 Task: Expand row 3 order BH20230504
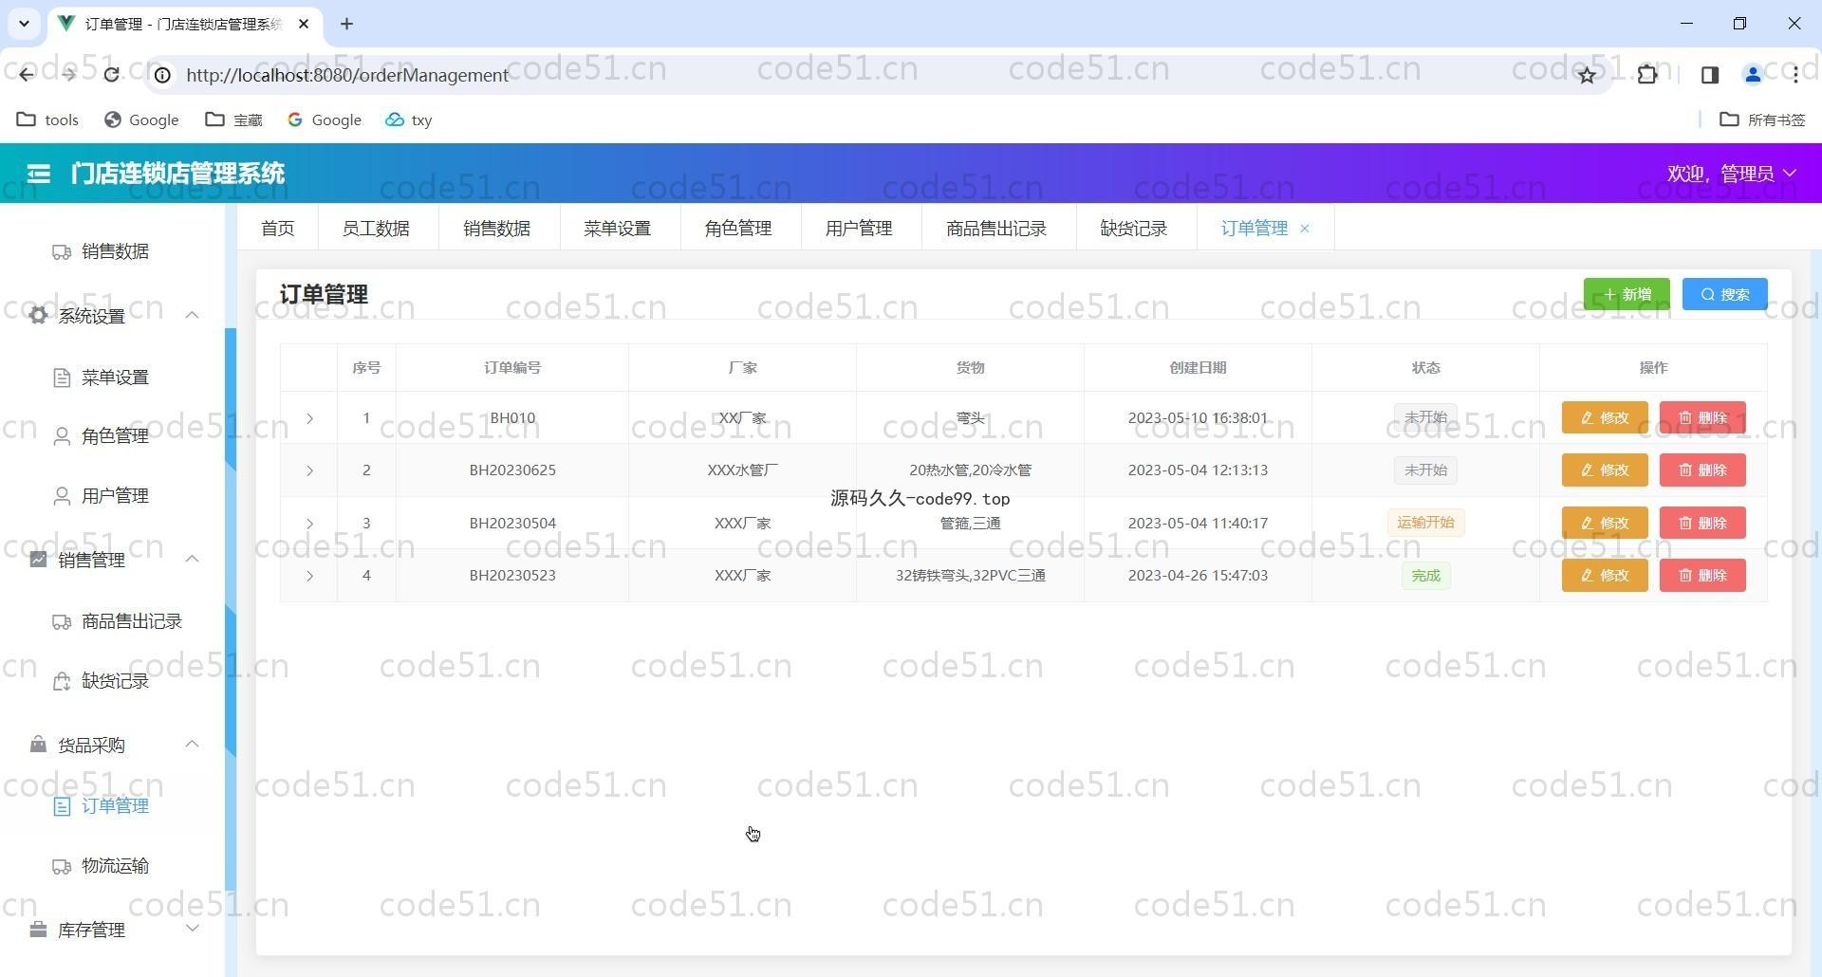click(309, 524)
